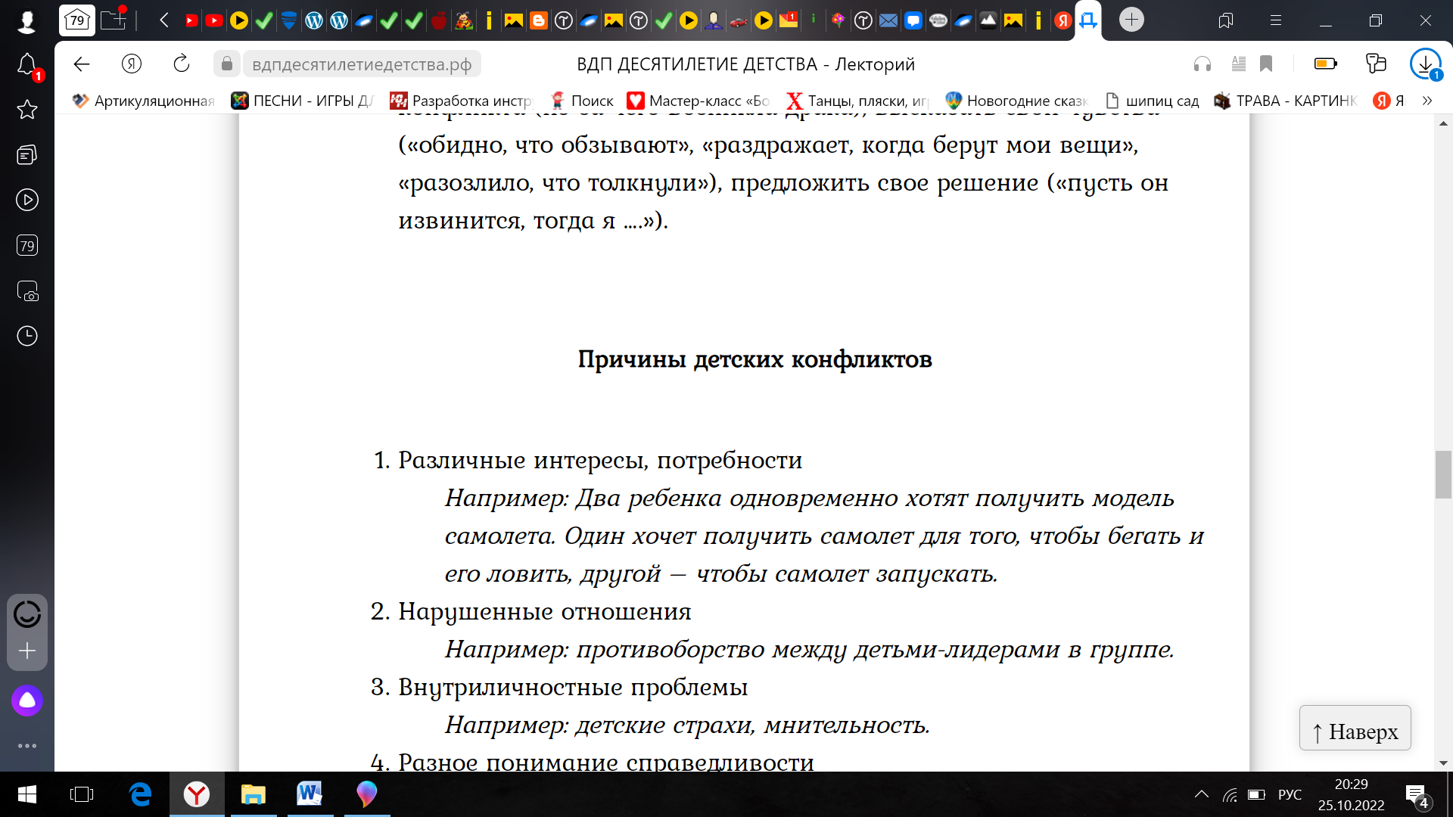
Task: Open bookmark 'Разработка инстр'
Action: (x=461, y=101)
